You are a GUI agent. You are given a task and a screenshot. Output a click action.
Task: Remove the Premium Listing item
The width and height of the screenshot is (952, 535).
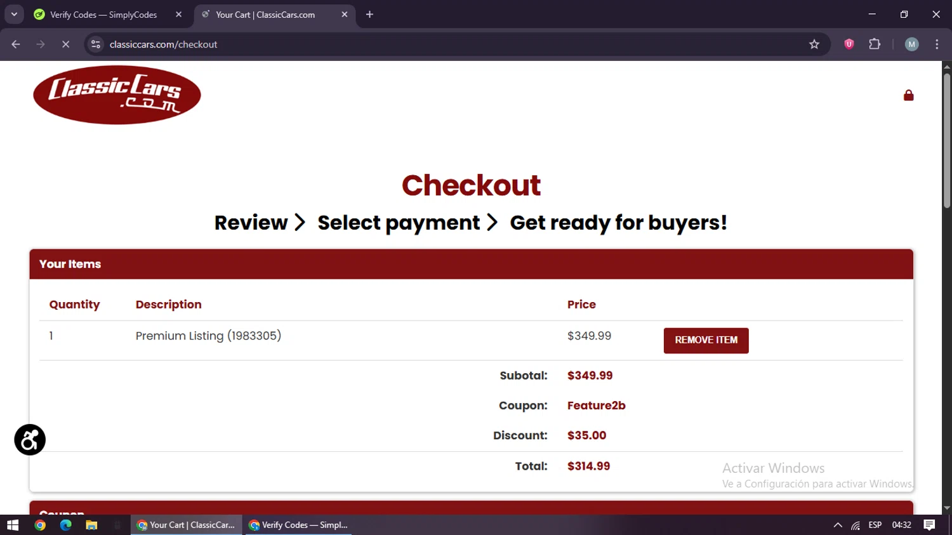[706, 340]
